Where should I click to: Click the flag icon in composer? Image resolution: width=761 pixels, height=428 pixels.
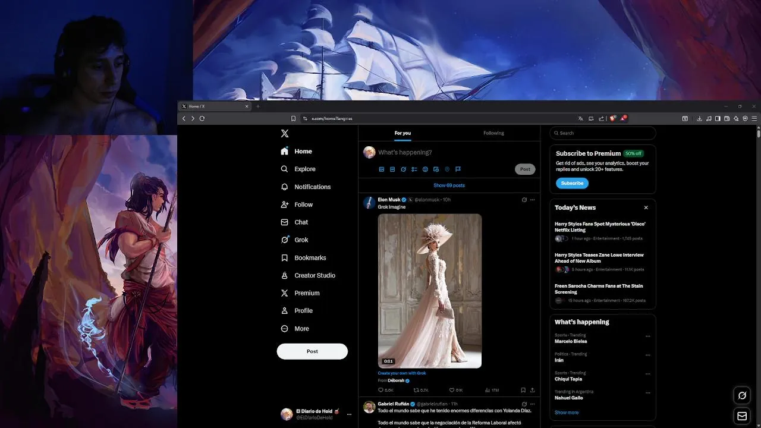458,169
